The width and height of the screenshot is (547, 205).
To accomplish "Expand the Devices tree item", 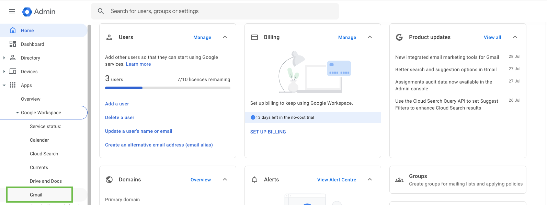I will tap(4, 72).
